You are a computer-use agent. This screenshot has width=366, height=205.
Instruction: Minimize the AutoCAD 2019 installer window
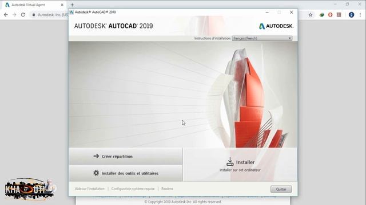tap(267, 13)
